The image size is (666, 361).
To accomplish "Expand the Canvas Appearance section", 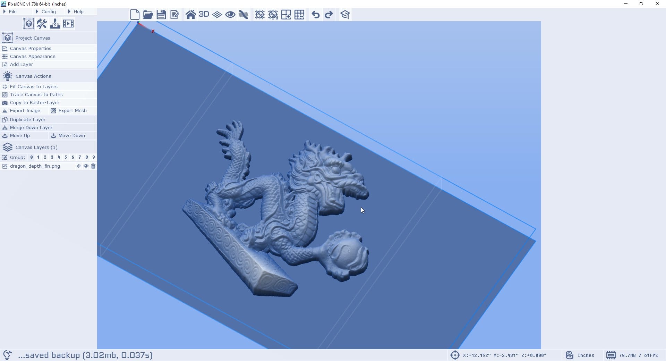I will [33, 56].
